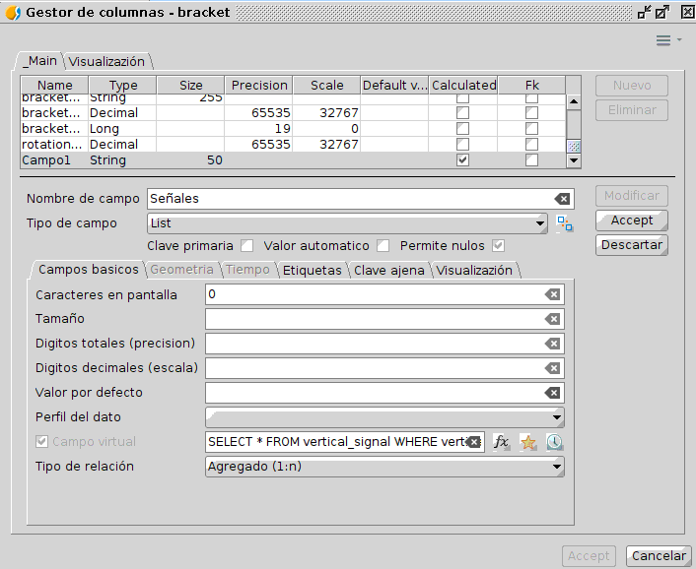Screen dimensions: 696x569
Task: Select the Etiquetas tab
Action: click(x=313, y=271)
